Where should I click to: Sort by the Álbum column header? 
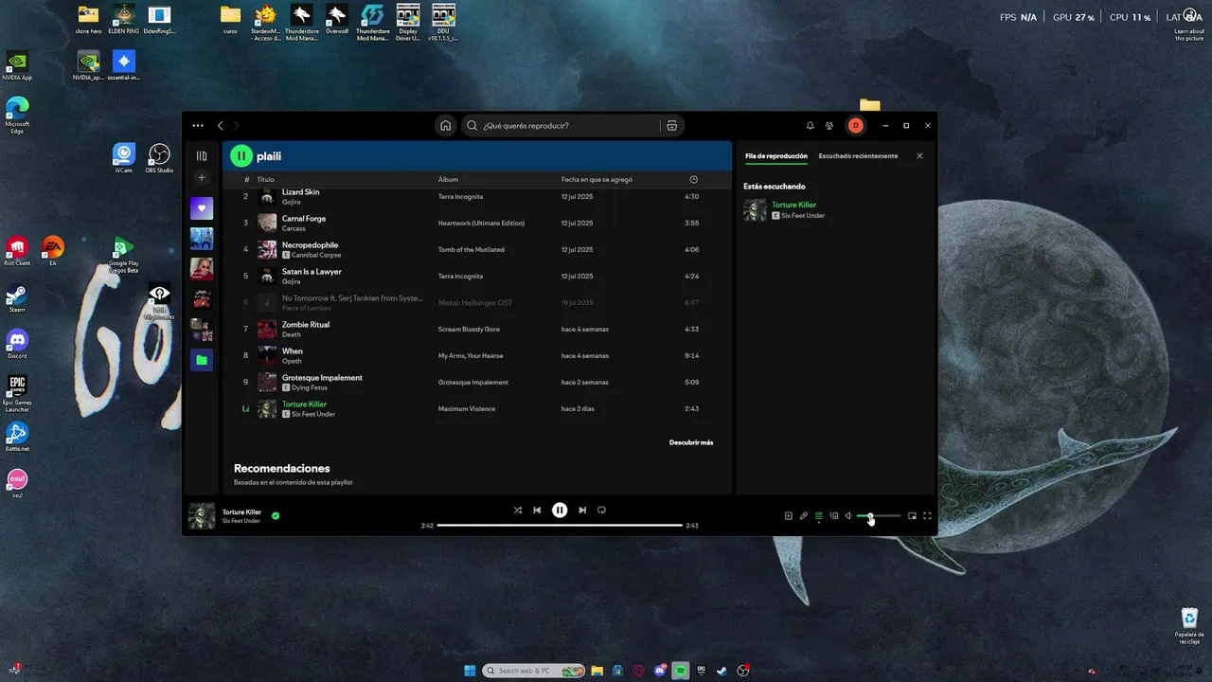click(x=448, y=179)
